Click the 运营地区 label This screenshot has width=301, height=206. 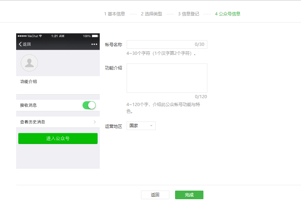point(113,126)
